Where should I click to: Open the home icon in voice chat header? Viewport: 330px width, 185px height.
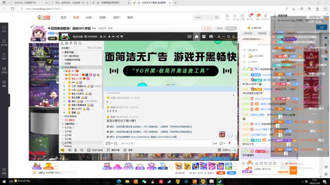(196, 37)
